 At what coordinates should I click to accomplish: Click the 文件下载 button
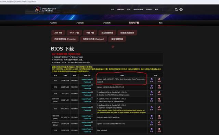(58, 33)
